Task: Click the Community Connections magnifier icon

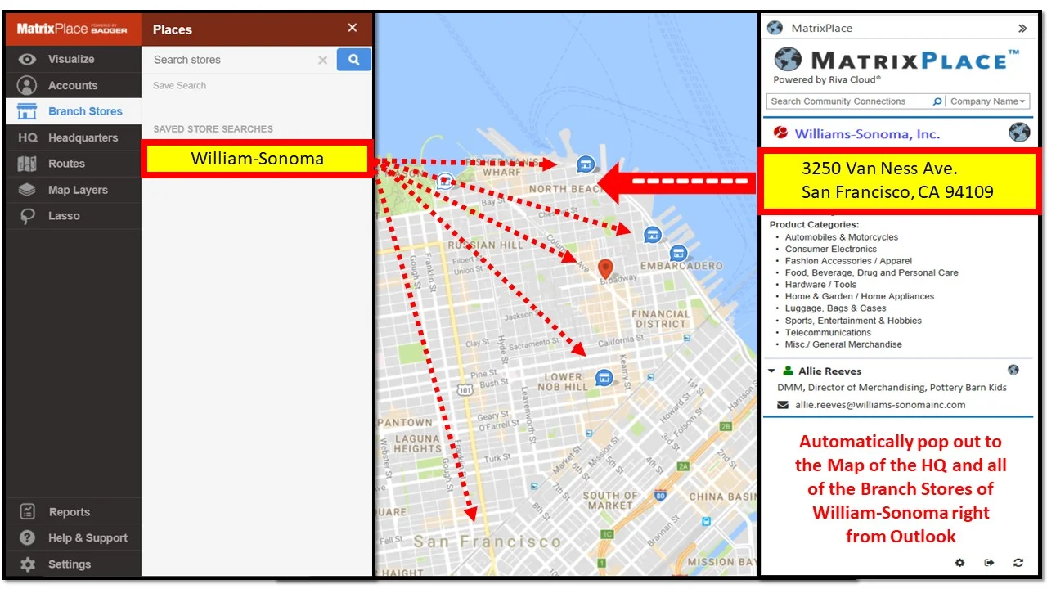Action: click(937, 101)
